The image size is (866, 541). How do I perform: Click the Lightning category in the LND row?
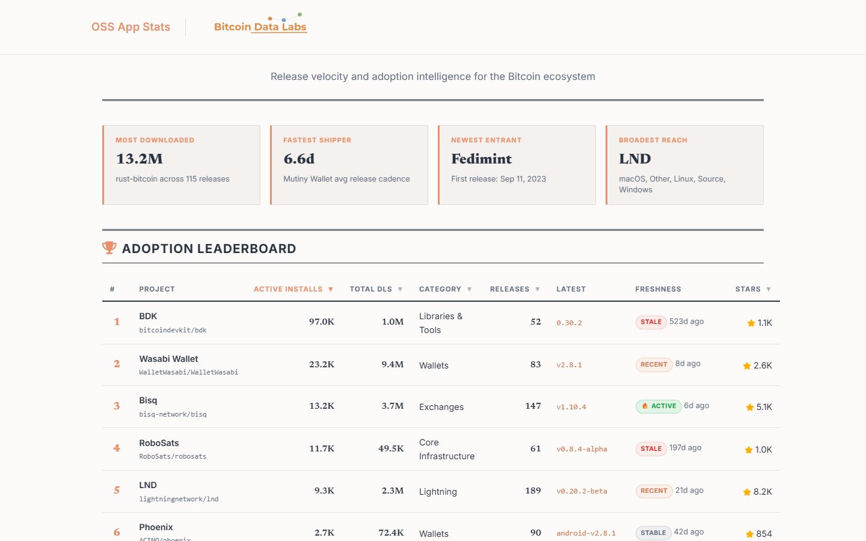438,492
